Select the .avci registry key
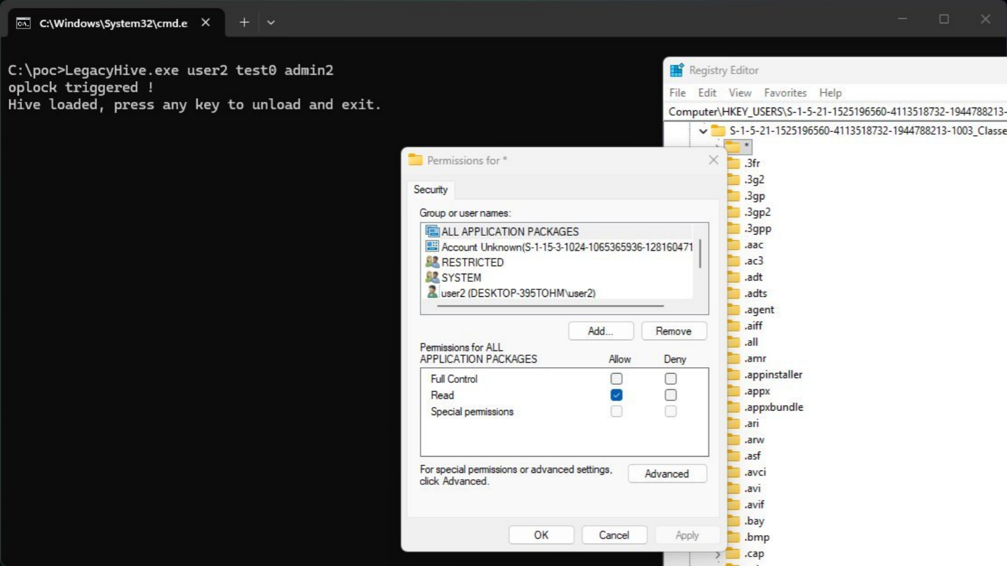The height and width of the screenshot is (566, 1007). tap(755, 472)
